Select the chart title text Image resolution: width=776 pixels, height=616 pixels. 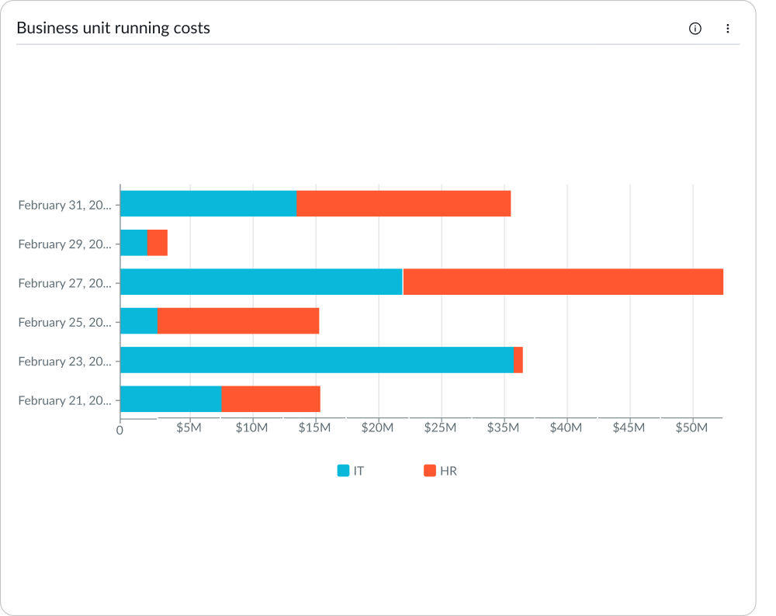point(114,28)
